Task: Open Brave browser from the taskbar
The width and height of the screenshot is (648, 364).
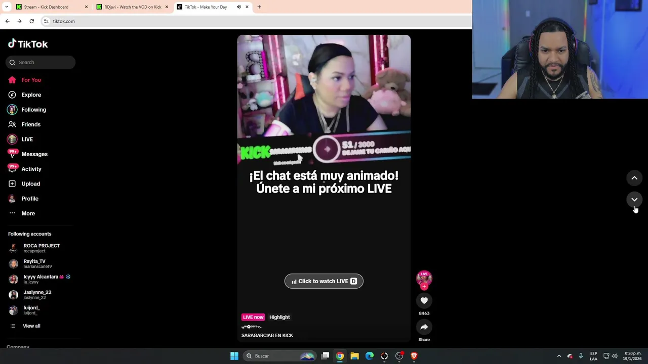Action: 414,356
